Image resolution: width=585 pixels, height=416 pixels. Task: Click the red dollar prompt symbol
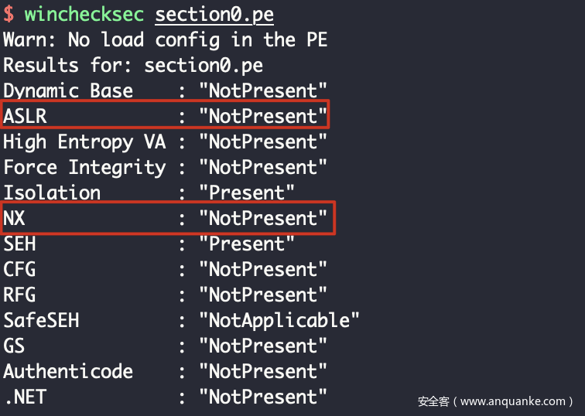9,15
